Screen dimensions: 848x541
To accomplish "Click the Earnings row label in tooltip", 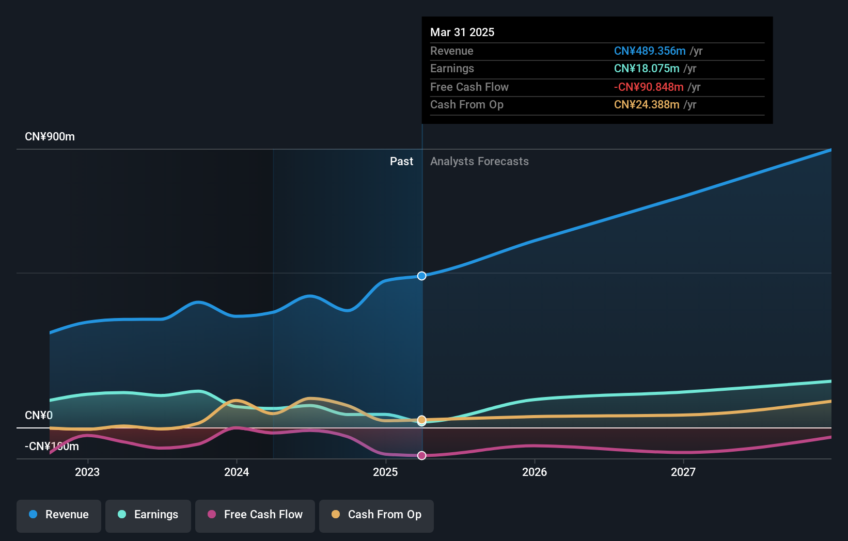I will (452, 69).
